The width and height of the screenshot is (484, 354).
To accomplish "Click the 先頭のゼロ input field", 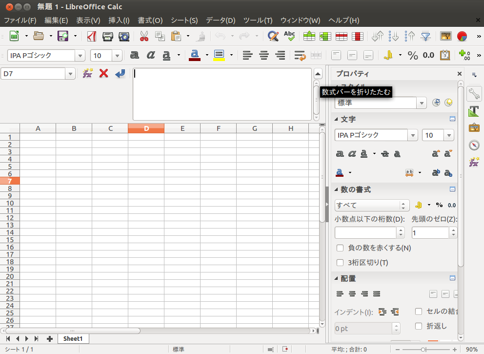I will coord(430,232).
